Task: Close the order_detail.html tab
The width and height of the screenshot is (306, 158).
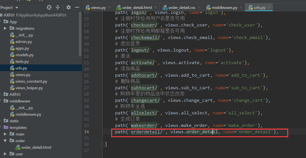Action: pos(156,7)
